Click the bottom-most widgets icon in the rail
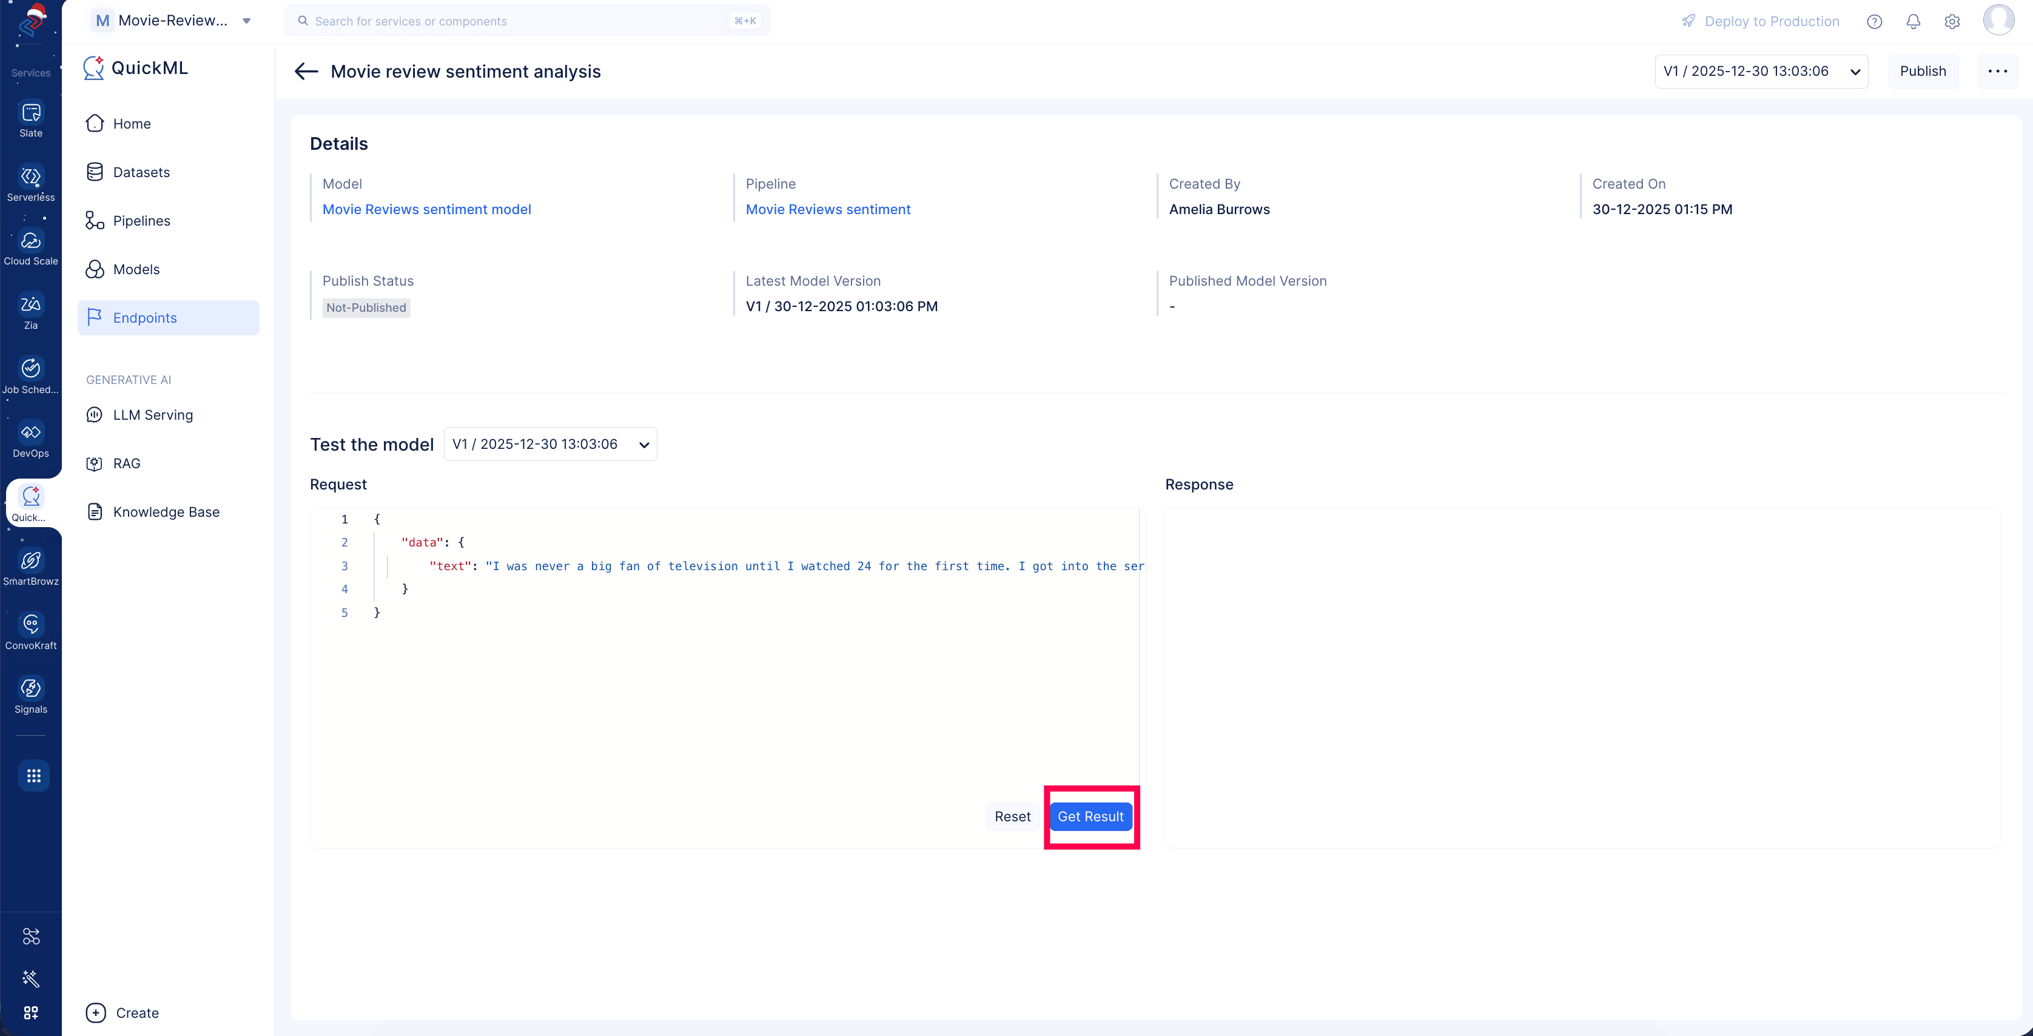Viewport: 2033px width, 1036px height. tap(31, 1012)
